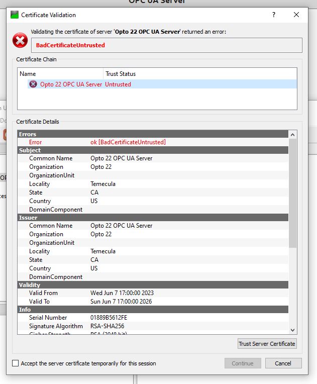Enable accept certificate temporarily checkbox
The width and height of the screenshot is (317, 384).
15,363
